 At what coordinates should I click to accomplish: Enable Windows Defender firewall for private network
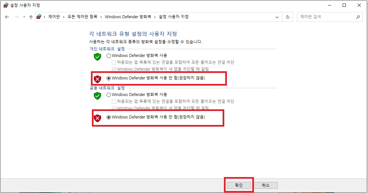pos(109,56)
